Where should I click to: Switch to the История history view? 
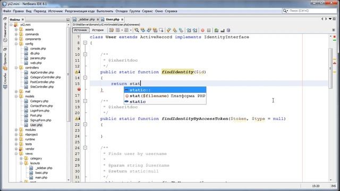click(x=98, y=30)
